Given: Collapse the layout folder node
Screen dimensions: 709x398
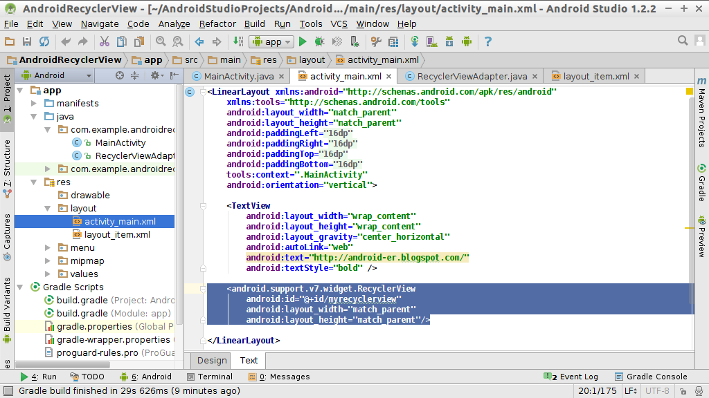Looking at the screenshot, I should [x=48, y=209].
